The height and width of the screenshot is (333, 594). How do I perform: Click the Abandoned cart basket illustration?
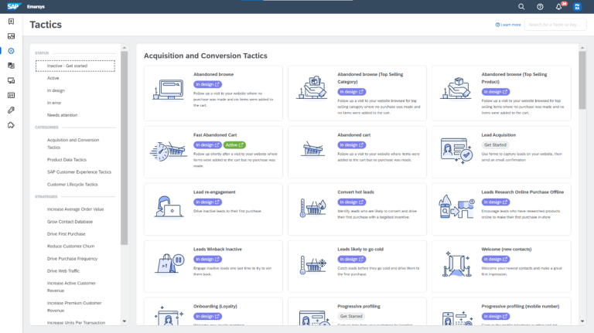coord(312,147)
